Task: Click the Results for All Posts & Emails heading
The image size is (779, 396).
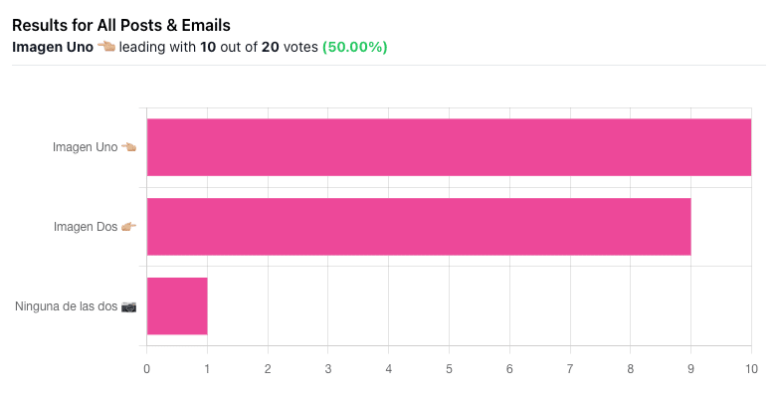Action: coord(121,25)
